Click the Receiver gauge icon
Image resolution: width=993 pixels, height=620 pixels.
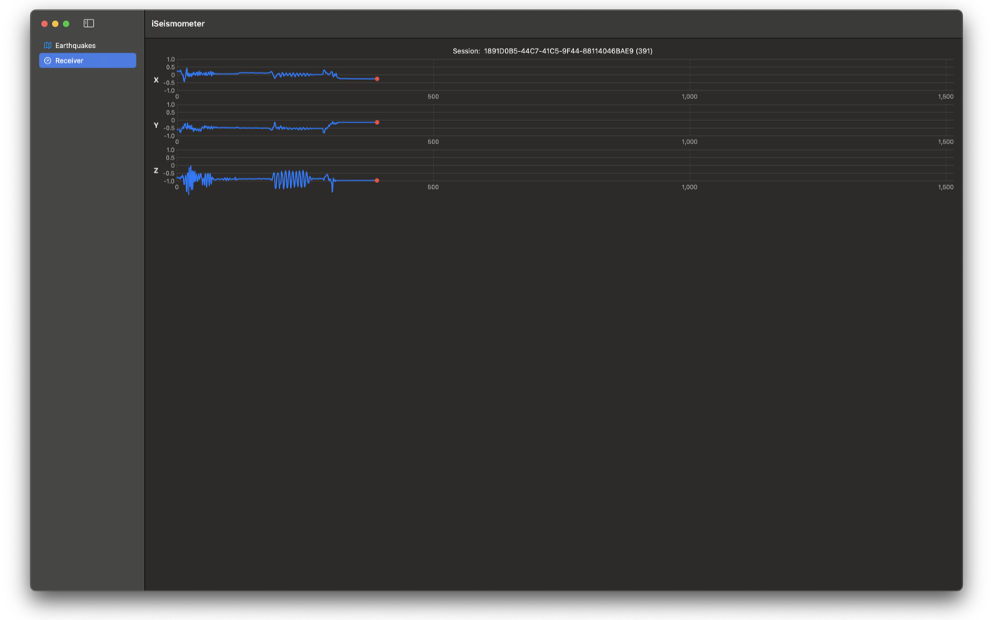coord(47,60)
